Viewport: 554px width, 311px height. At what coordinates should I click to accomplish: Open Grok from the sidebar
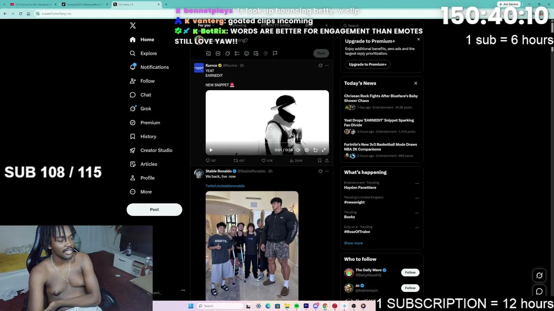140,109
